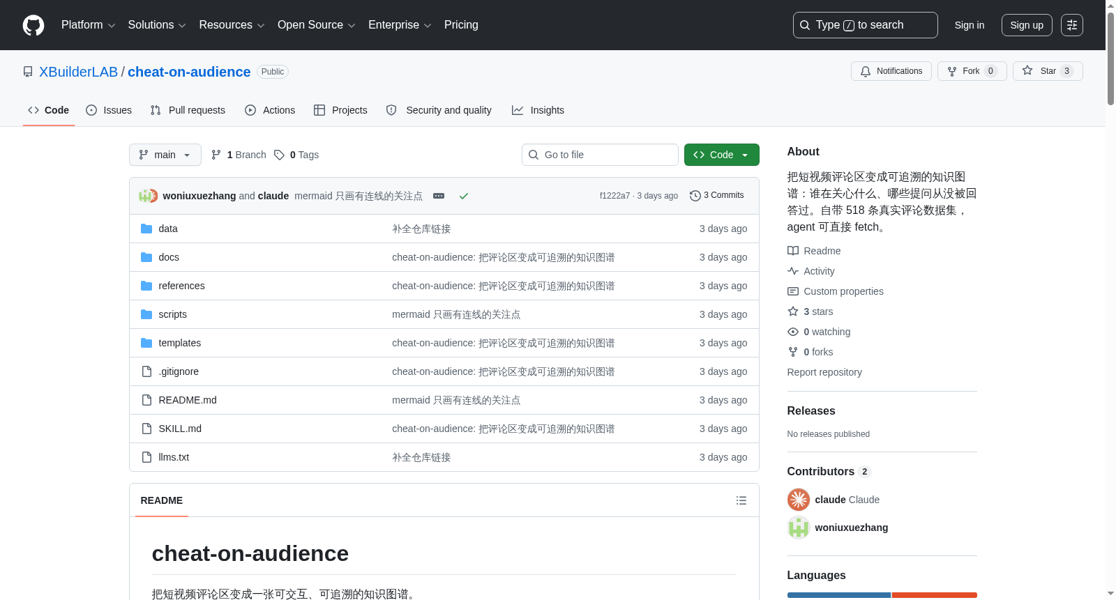Click the Activity pulse icon in About

[793, 271]
